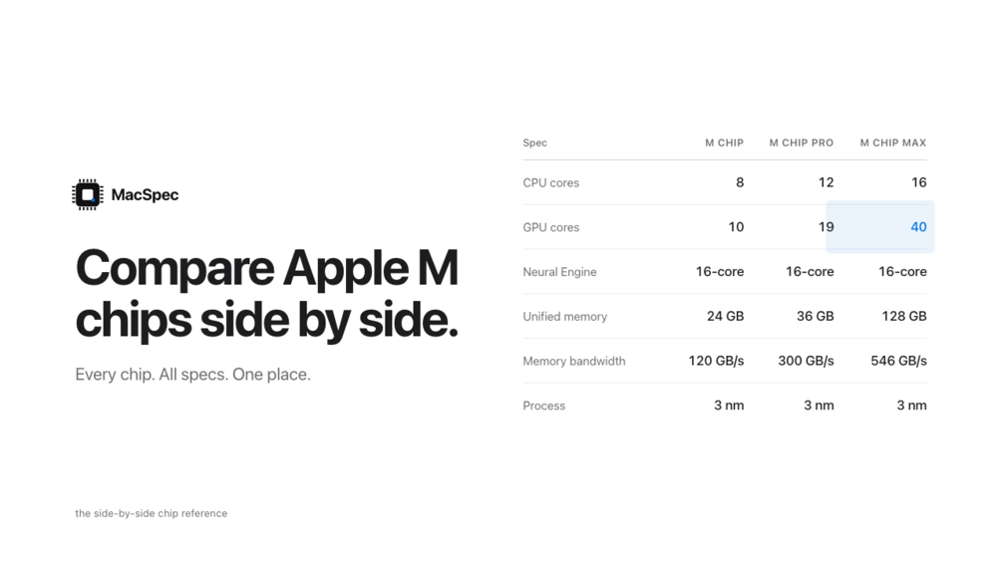Click the 128 GB unified memory value
The width and height of the screenshot is (1002, 563).
[x=904, y=316]
